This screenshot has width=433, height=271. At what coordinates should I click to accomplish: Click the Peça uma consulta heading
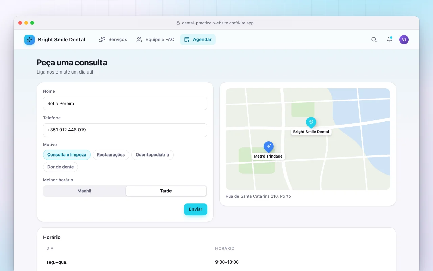click(x=72, y=63)
